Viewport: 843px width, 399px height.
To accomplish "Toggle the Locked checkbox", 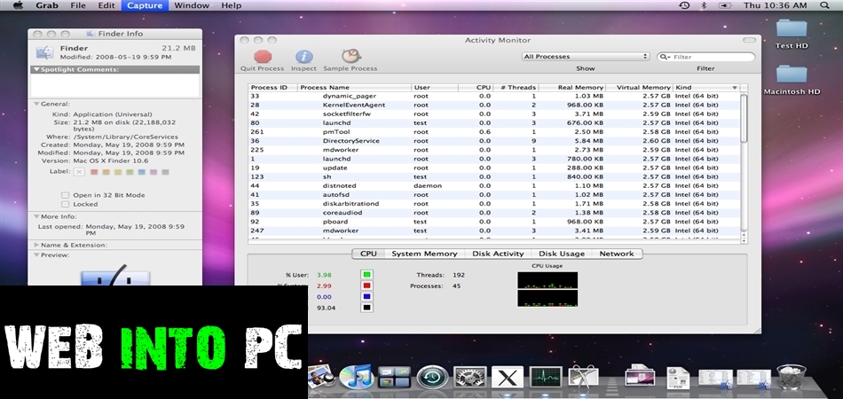I will tap(65, 205).
